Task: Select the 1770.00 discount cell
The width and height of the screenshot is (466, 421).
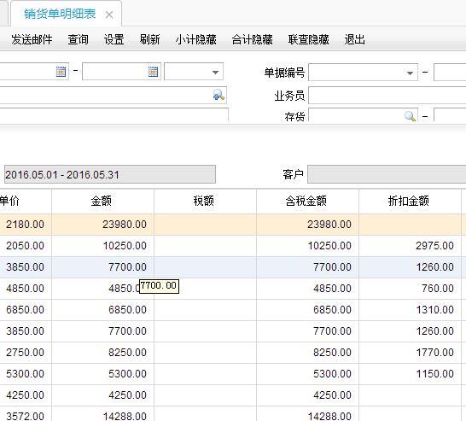Action: 410,353
